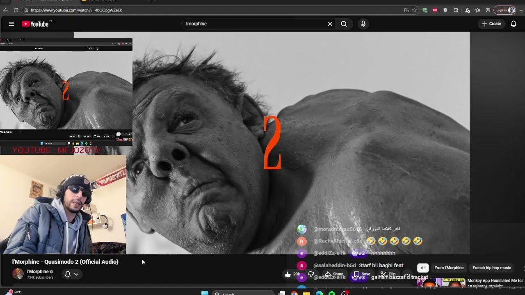Run the search with the magnifier icon

point(344,24)
